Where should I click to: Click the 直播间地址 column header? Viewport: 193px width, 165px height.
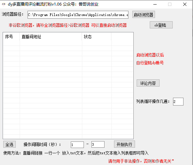[50, 37]
